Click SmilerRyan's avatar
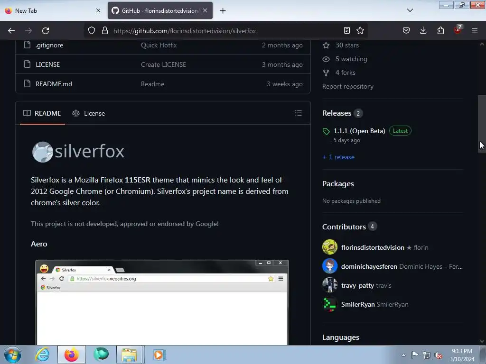This screenshot has width=486, height=364. pos(330,304)
